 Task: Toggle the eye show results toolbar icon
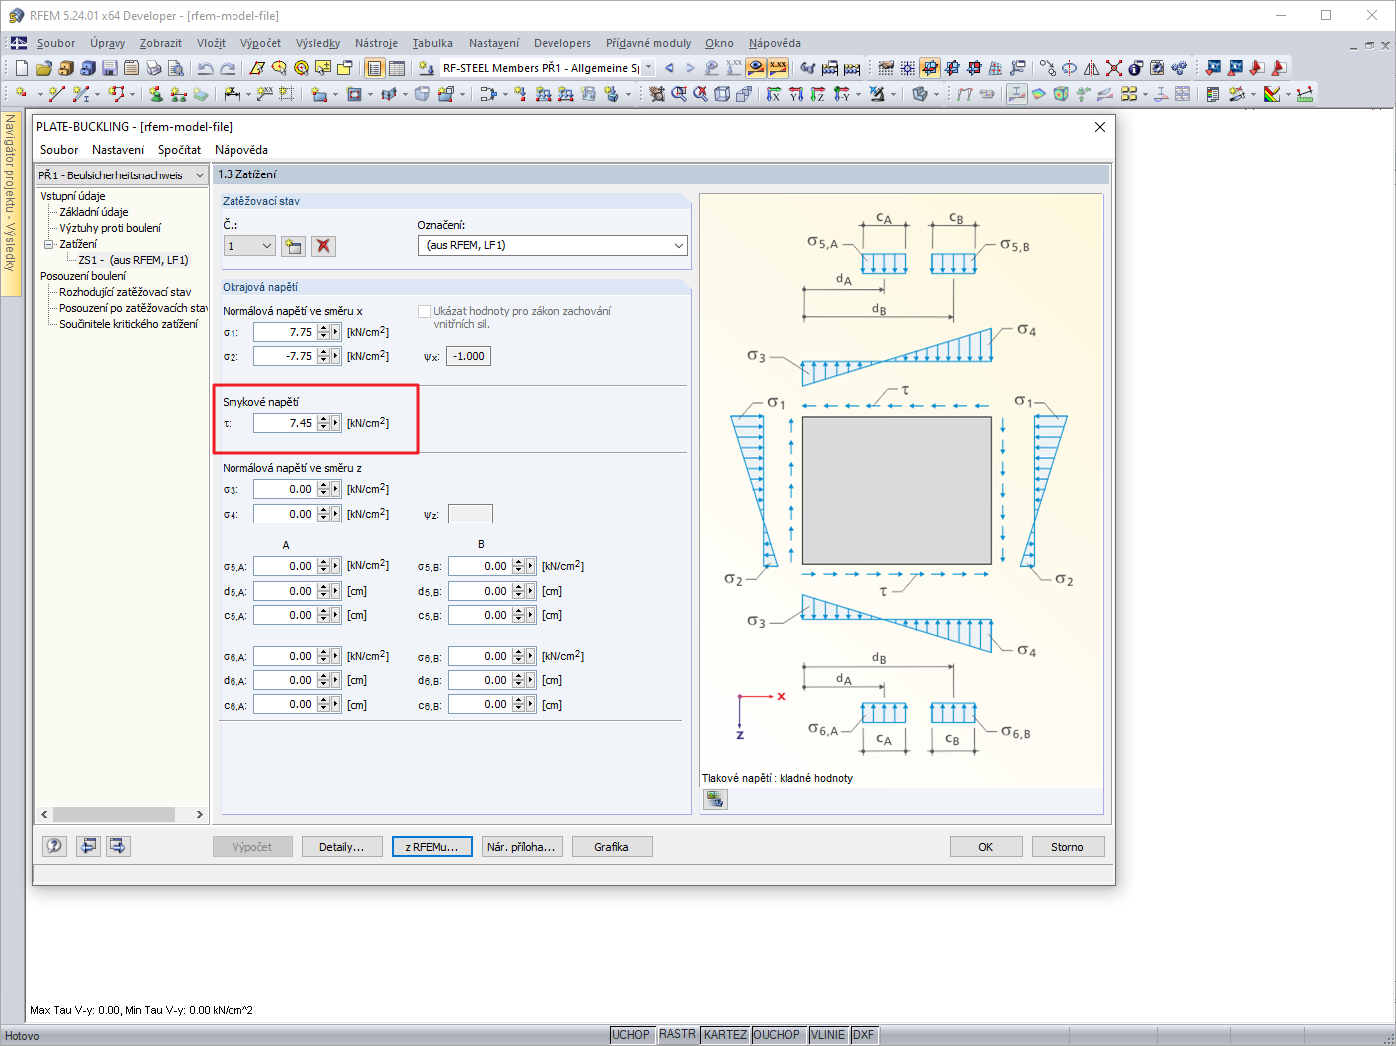(756, 68)
